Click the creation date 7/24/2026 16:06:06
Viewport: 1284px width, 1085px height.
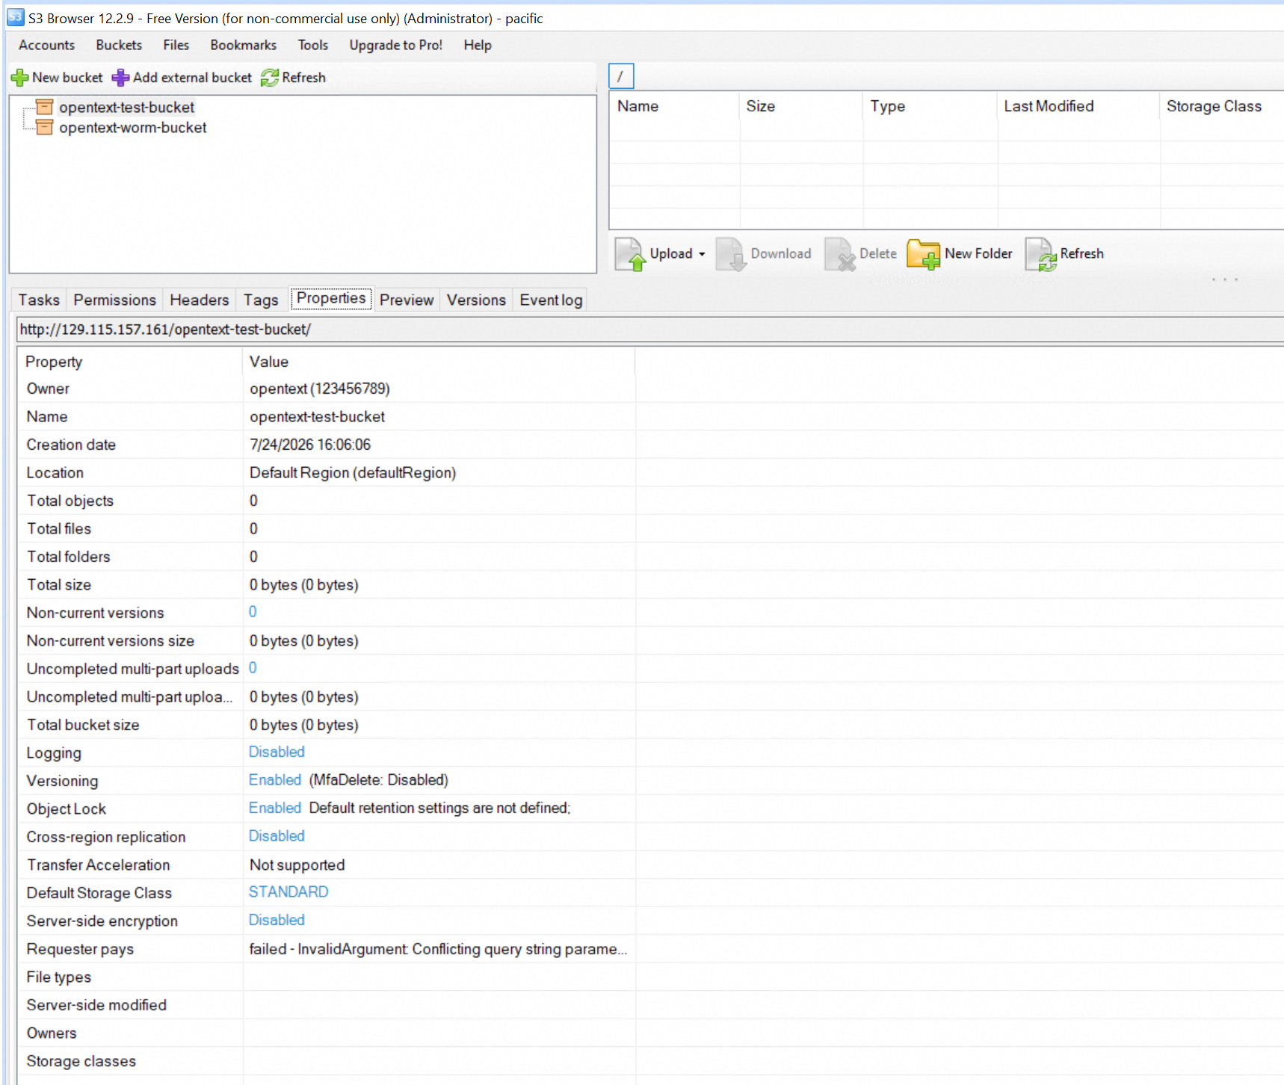click(x=310, y=445)
